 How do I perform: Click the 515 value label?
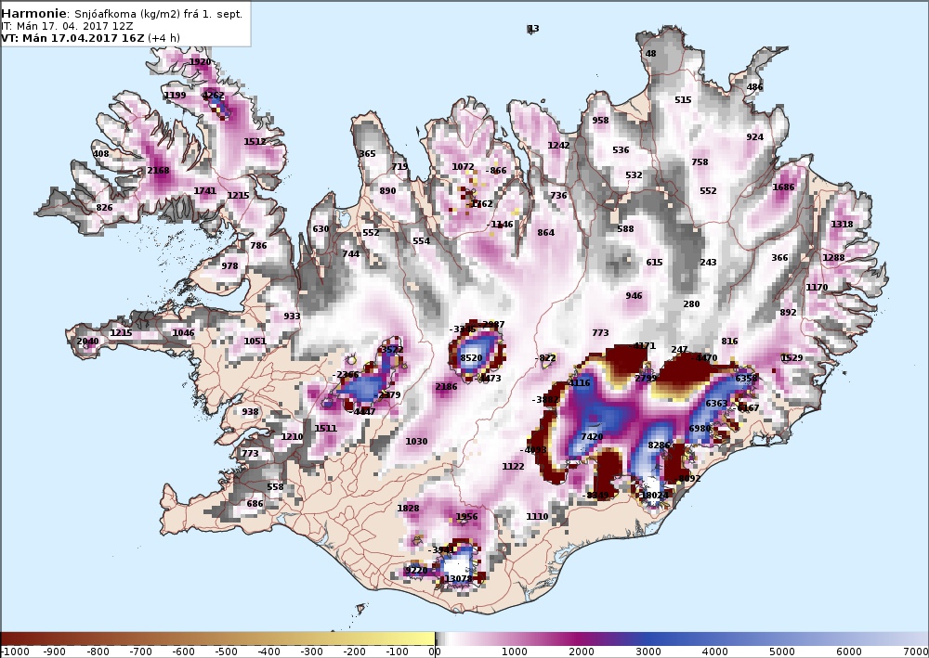[683, 99]
